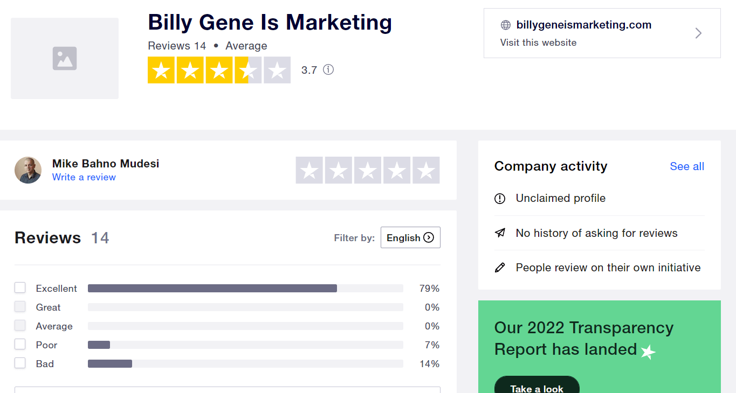Viewport: 736px width, 393px height.
Task: Click the info icon beside 3.7 rating
Action: coord(328,69)
